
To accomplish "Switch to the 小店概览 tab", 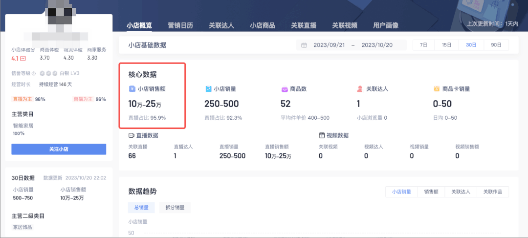I will [139, 25].
